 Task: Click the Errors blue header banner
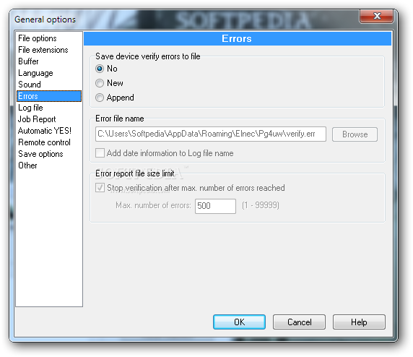(x=238, y=38)
